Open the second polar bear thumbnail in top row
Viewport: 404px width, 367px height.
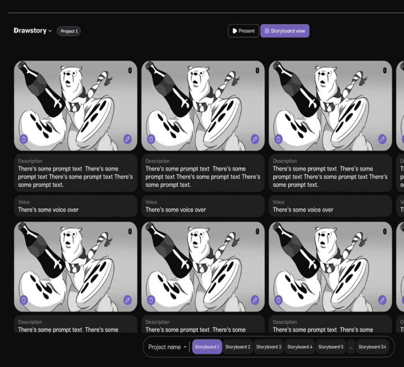pos(203,106)
